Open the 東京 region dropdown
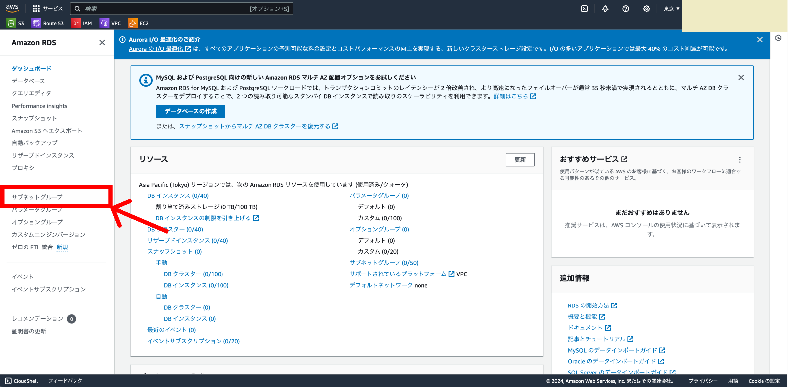This screenshot has height=387, width=788. point(670,9)
